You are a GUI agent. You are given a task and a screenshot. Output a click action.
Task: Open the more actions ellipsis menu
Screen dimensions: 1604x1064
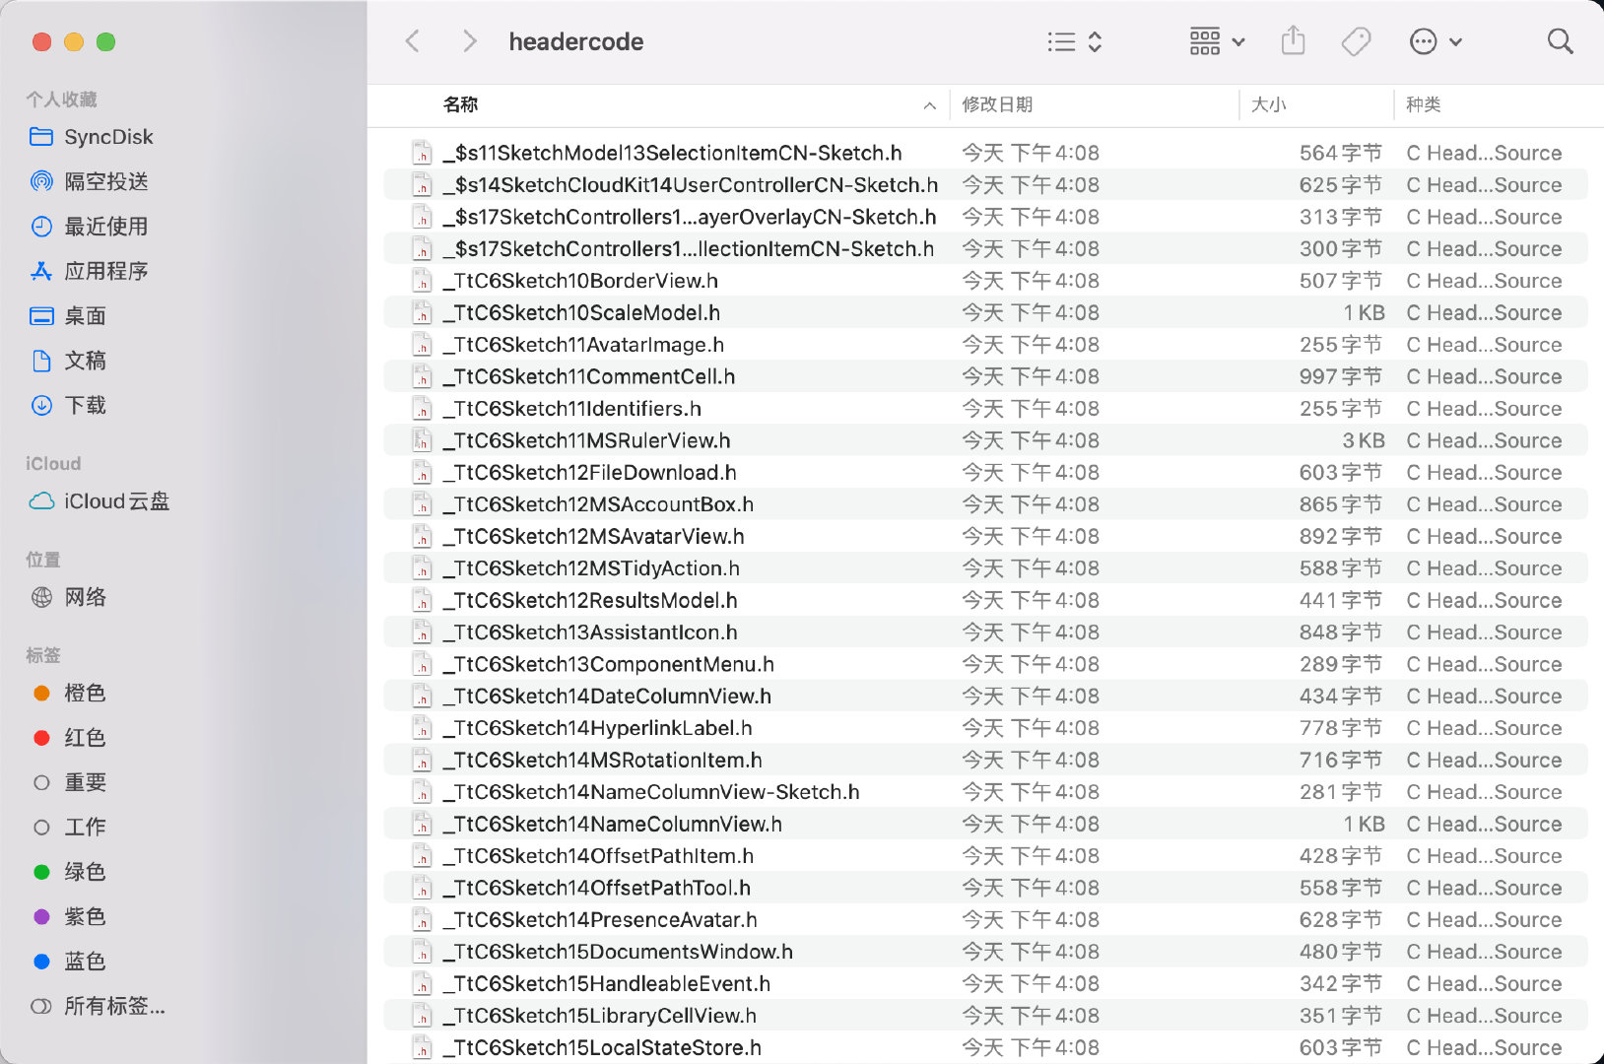(1436, 41)
